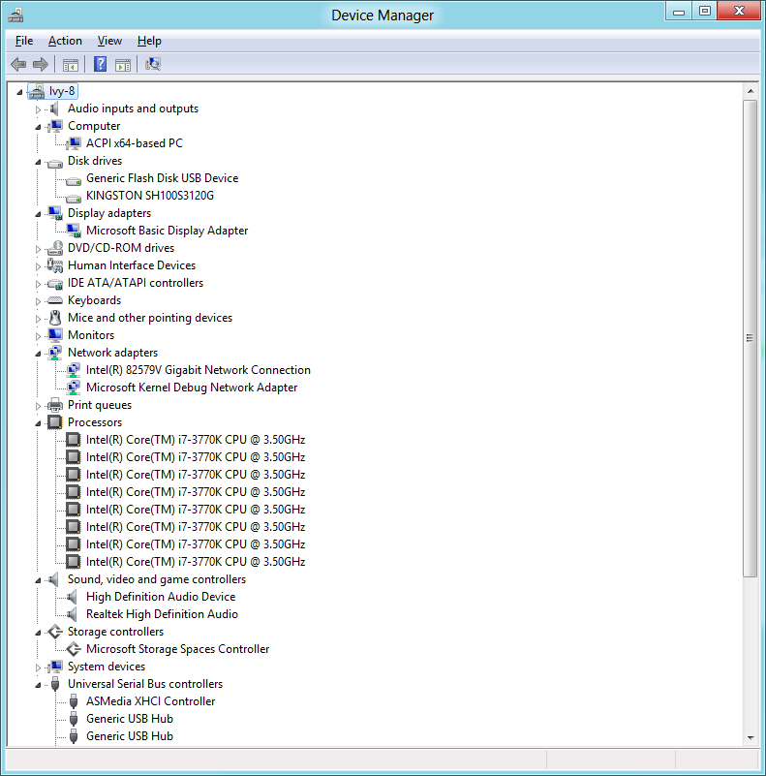Close the Device Manager window
The image size is (766, 776).
739,12
